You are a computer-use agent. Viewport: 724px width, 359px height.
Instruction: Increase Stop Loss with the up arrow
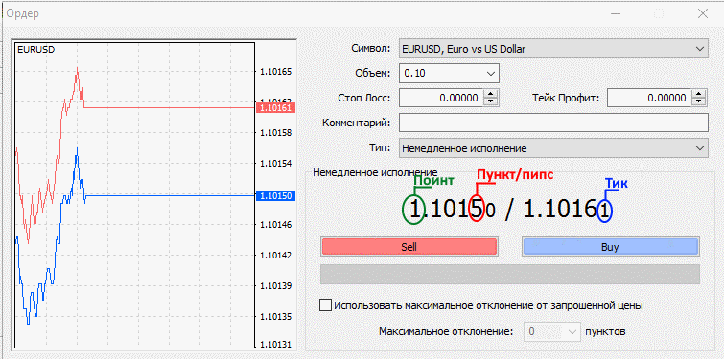tap(491, 94)
